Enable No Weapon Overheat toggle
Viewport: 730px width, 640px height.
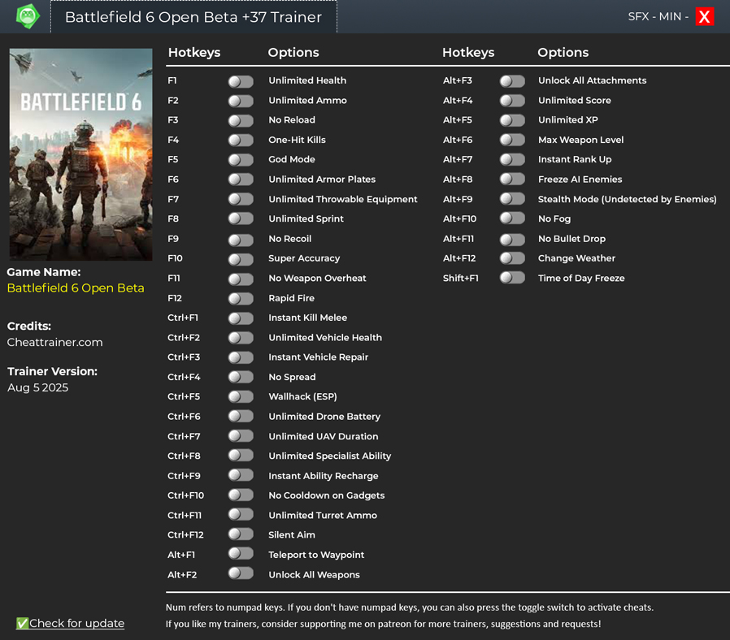point(241,279)
